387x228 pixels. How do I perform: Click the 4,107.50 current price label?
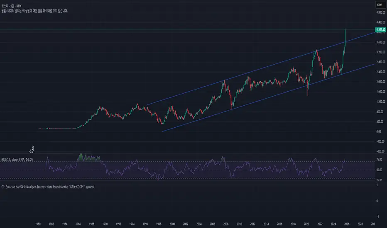[x=380, y=29]
